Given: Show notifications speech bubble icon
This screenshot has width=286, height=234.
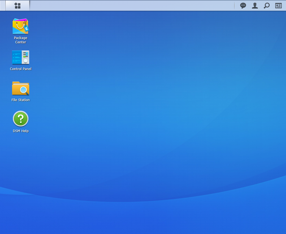Looking at the screenshot, I should pos(243,6).
